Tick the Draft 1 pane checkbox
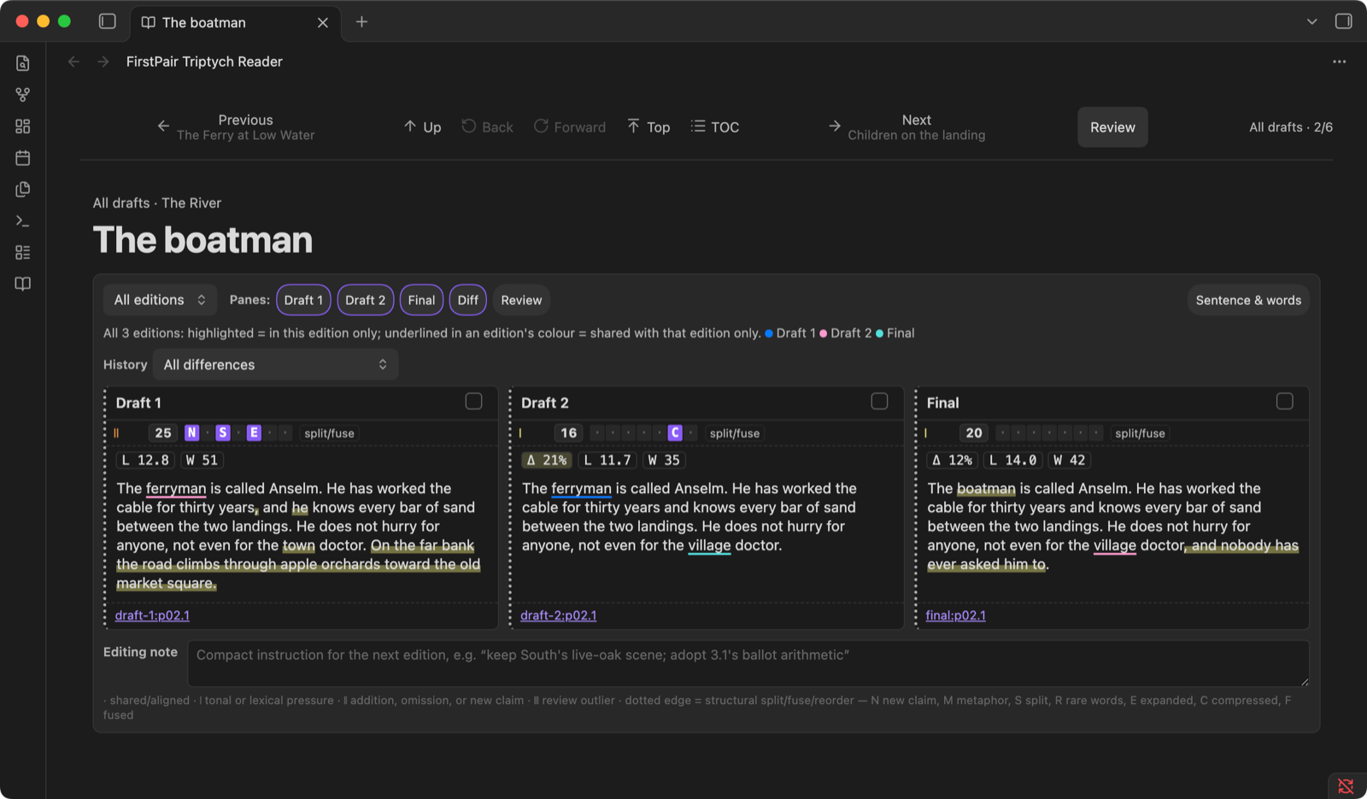The height and width of the screenshot is (799, 1367). tap(473, 402)
